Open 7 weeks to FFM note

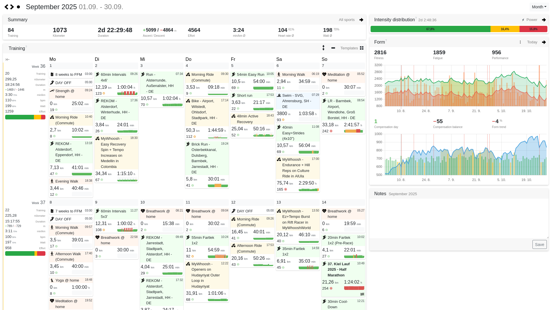[71, 211]
